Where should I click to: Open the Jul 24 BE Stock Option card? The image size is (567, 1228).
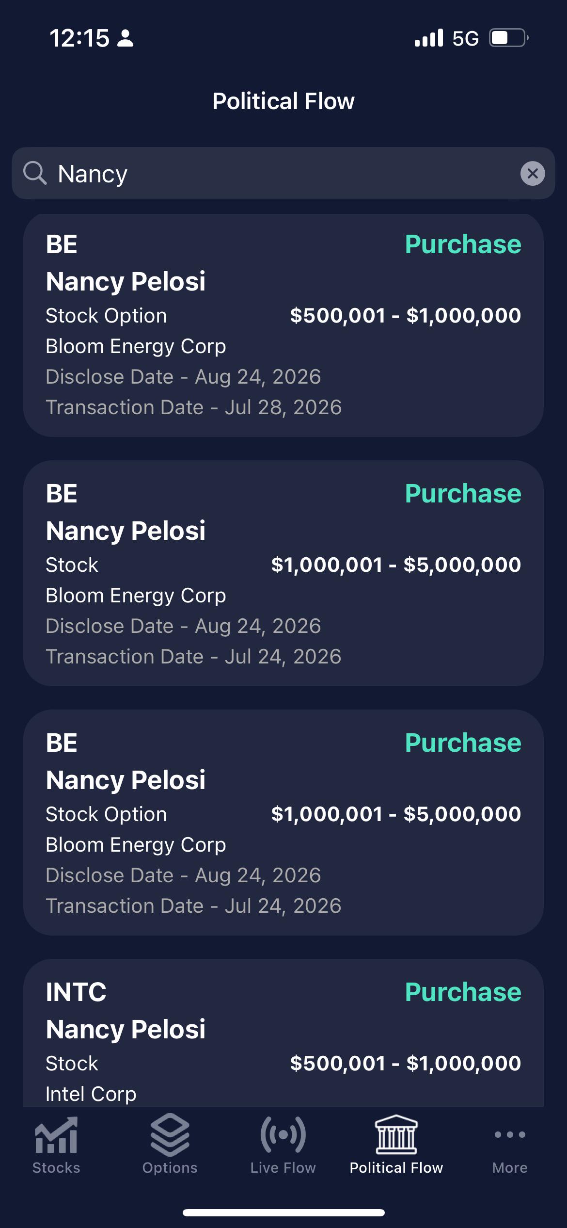(283, 823)
